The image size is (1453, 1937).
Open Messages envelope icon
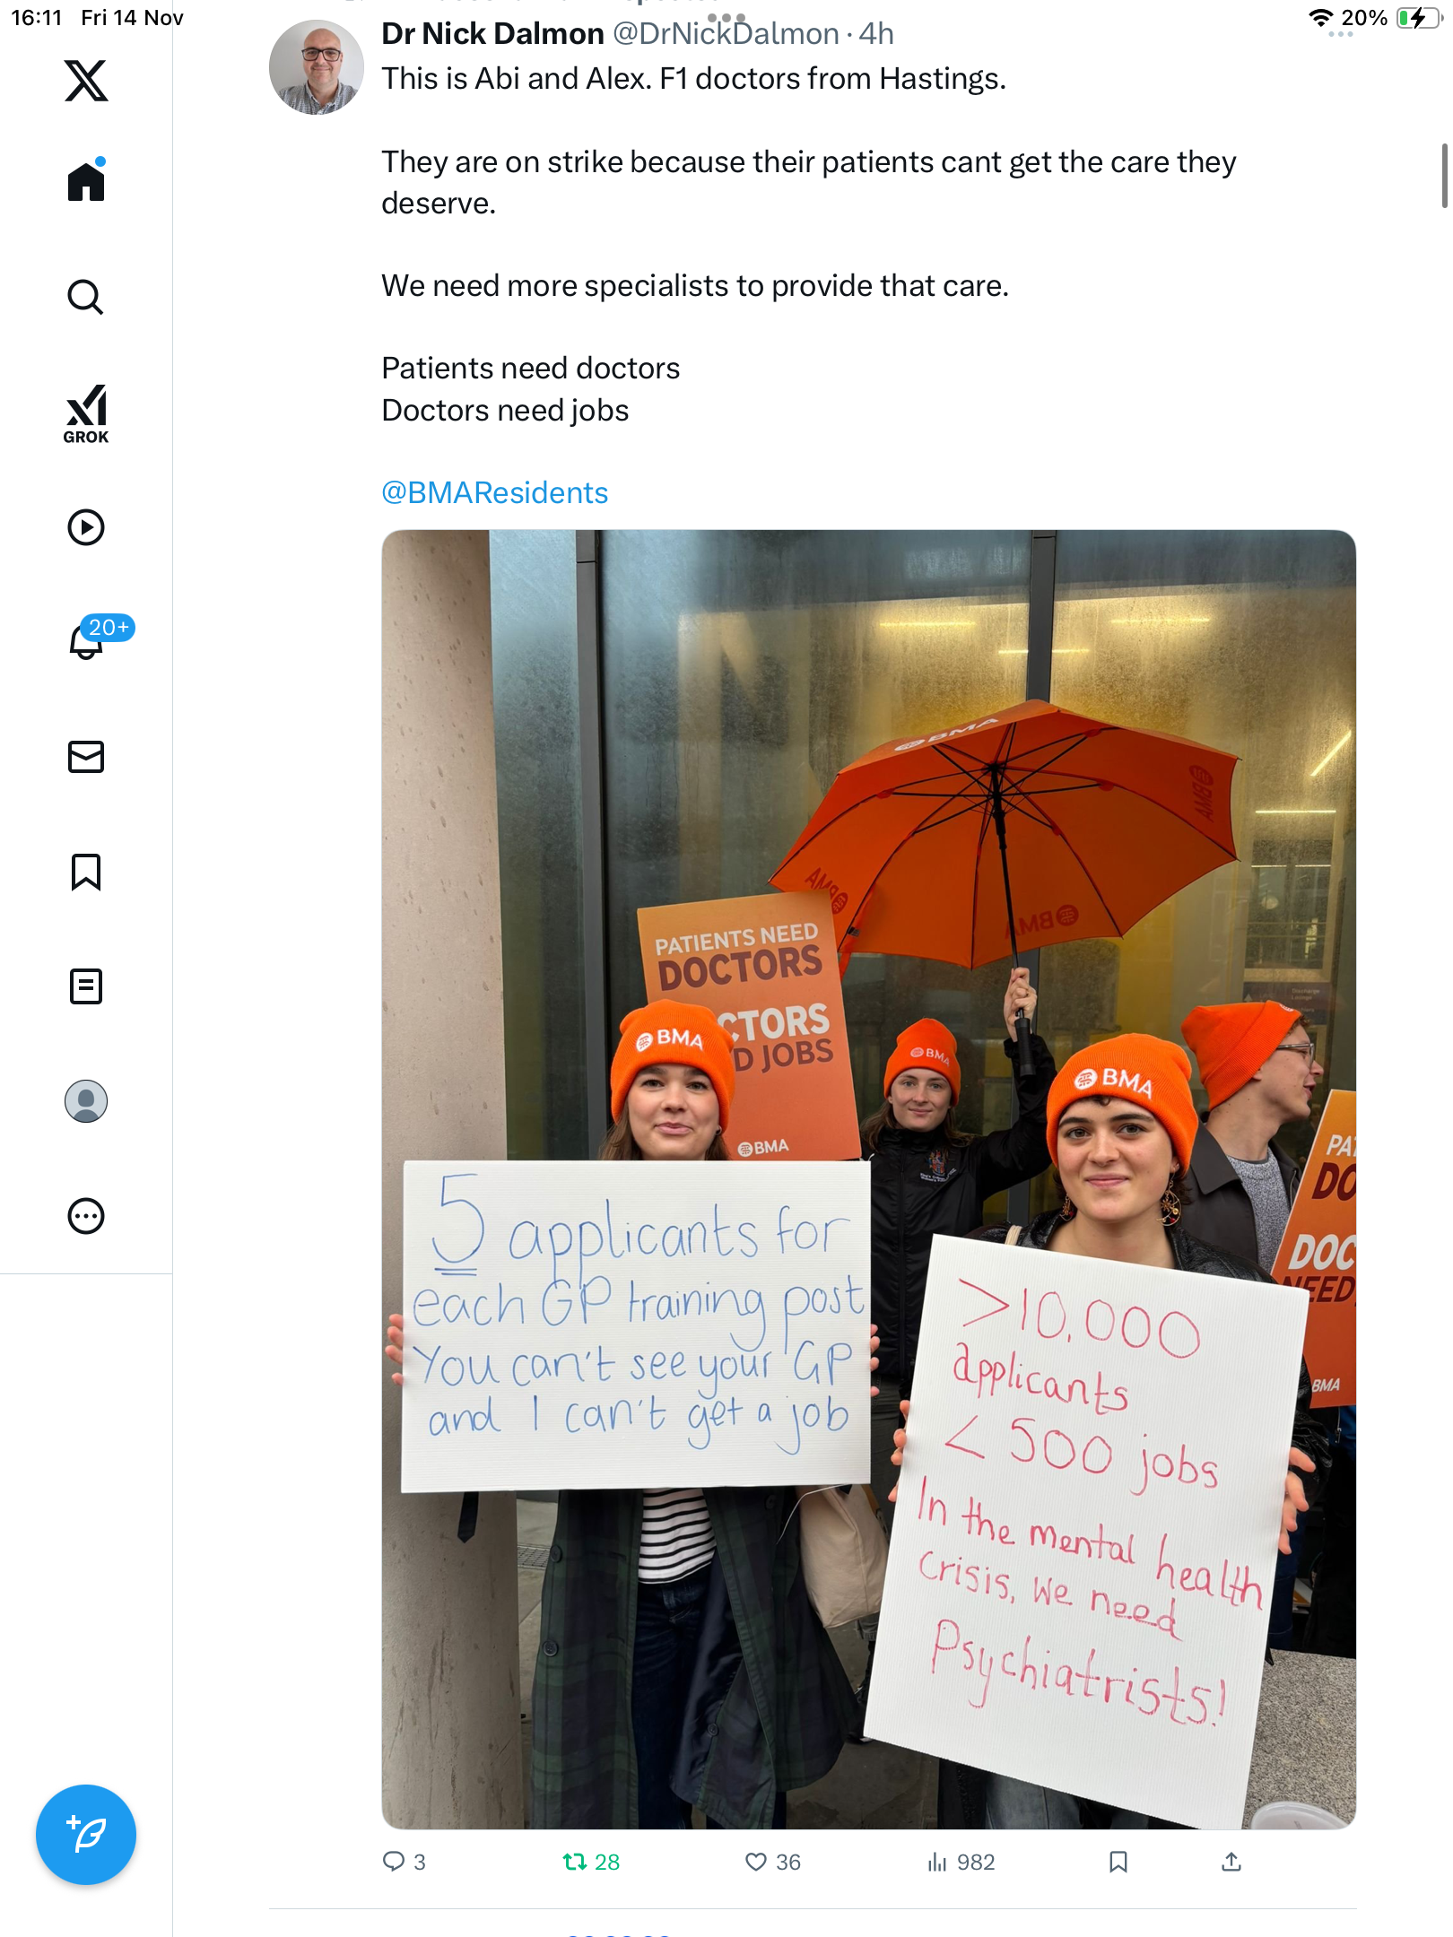click(x=86, y=757)
